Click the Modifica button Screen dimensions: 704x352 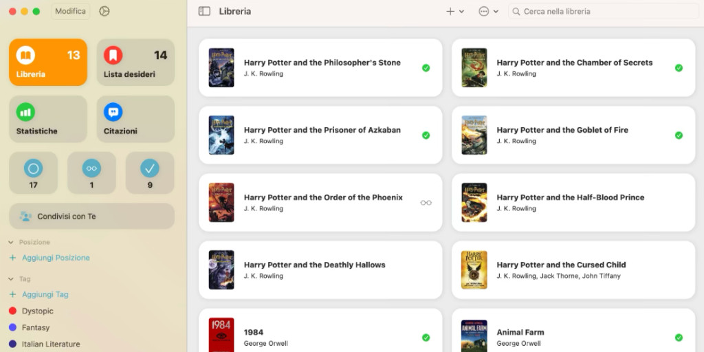pyautogui.click(x=71, y=11)
